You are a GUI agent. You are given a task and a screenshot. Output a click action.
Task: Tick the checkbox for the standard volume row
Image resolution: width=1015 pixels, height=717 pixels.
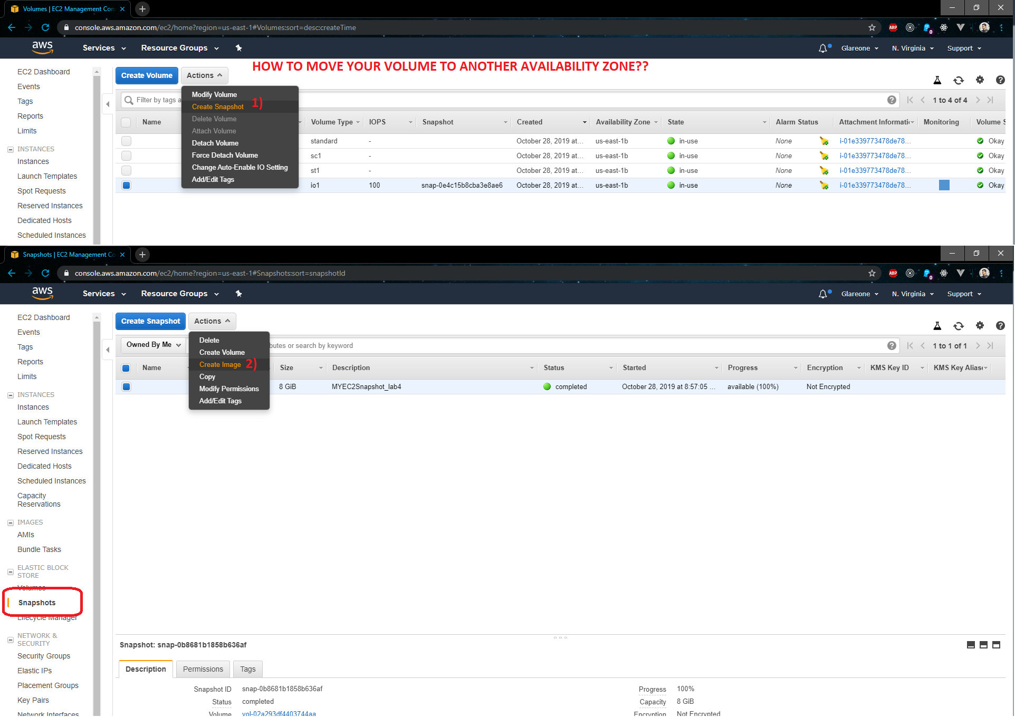tap(126, 141)
